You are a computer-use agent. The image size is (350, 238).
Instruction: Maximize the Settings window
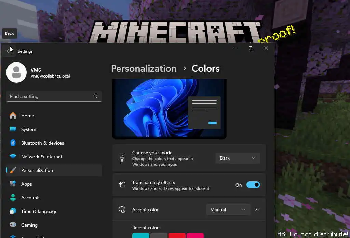[x=251, y=48]
